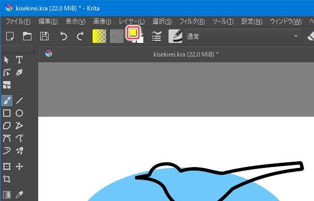Select the Multibrush tool
This screenshot has width=314, height=201.
click(x=19, y=151)
